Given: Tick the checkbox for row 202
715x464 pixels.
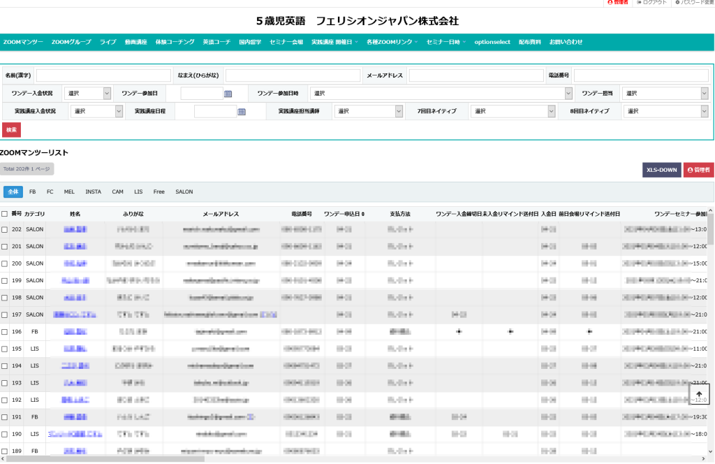Looking at the screenshot, I should coord(5,229).
